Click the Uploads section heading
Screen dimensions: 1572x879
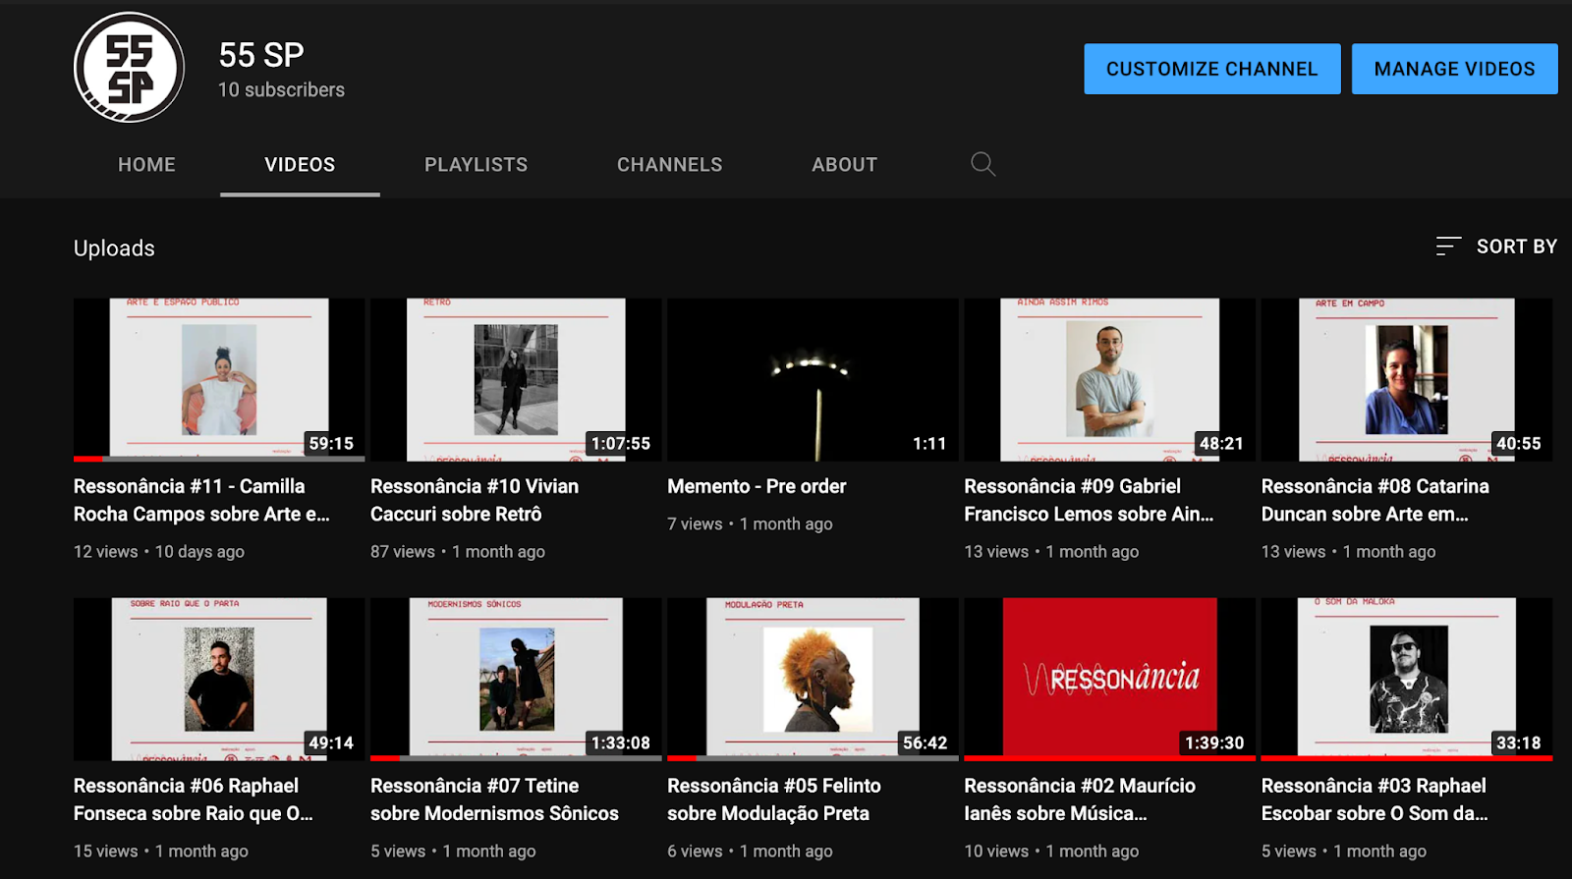click(114, 248)
